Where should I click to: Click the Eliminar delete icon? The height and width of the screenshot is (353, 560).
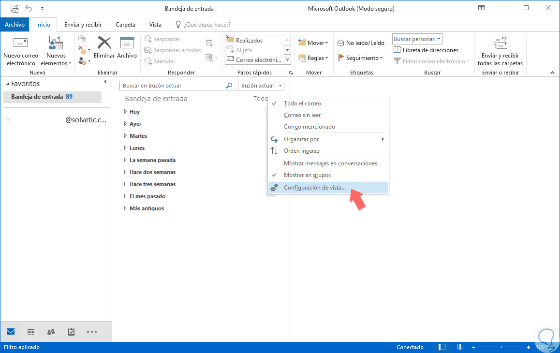coord(104,47)
